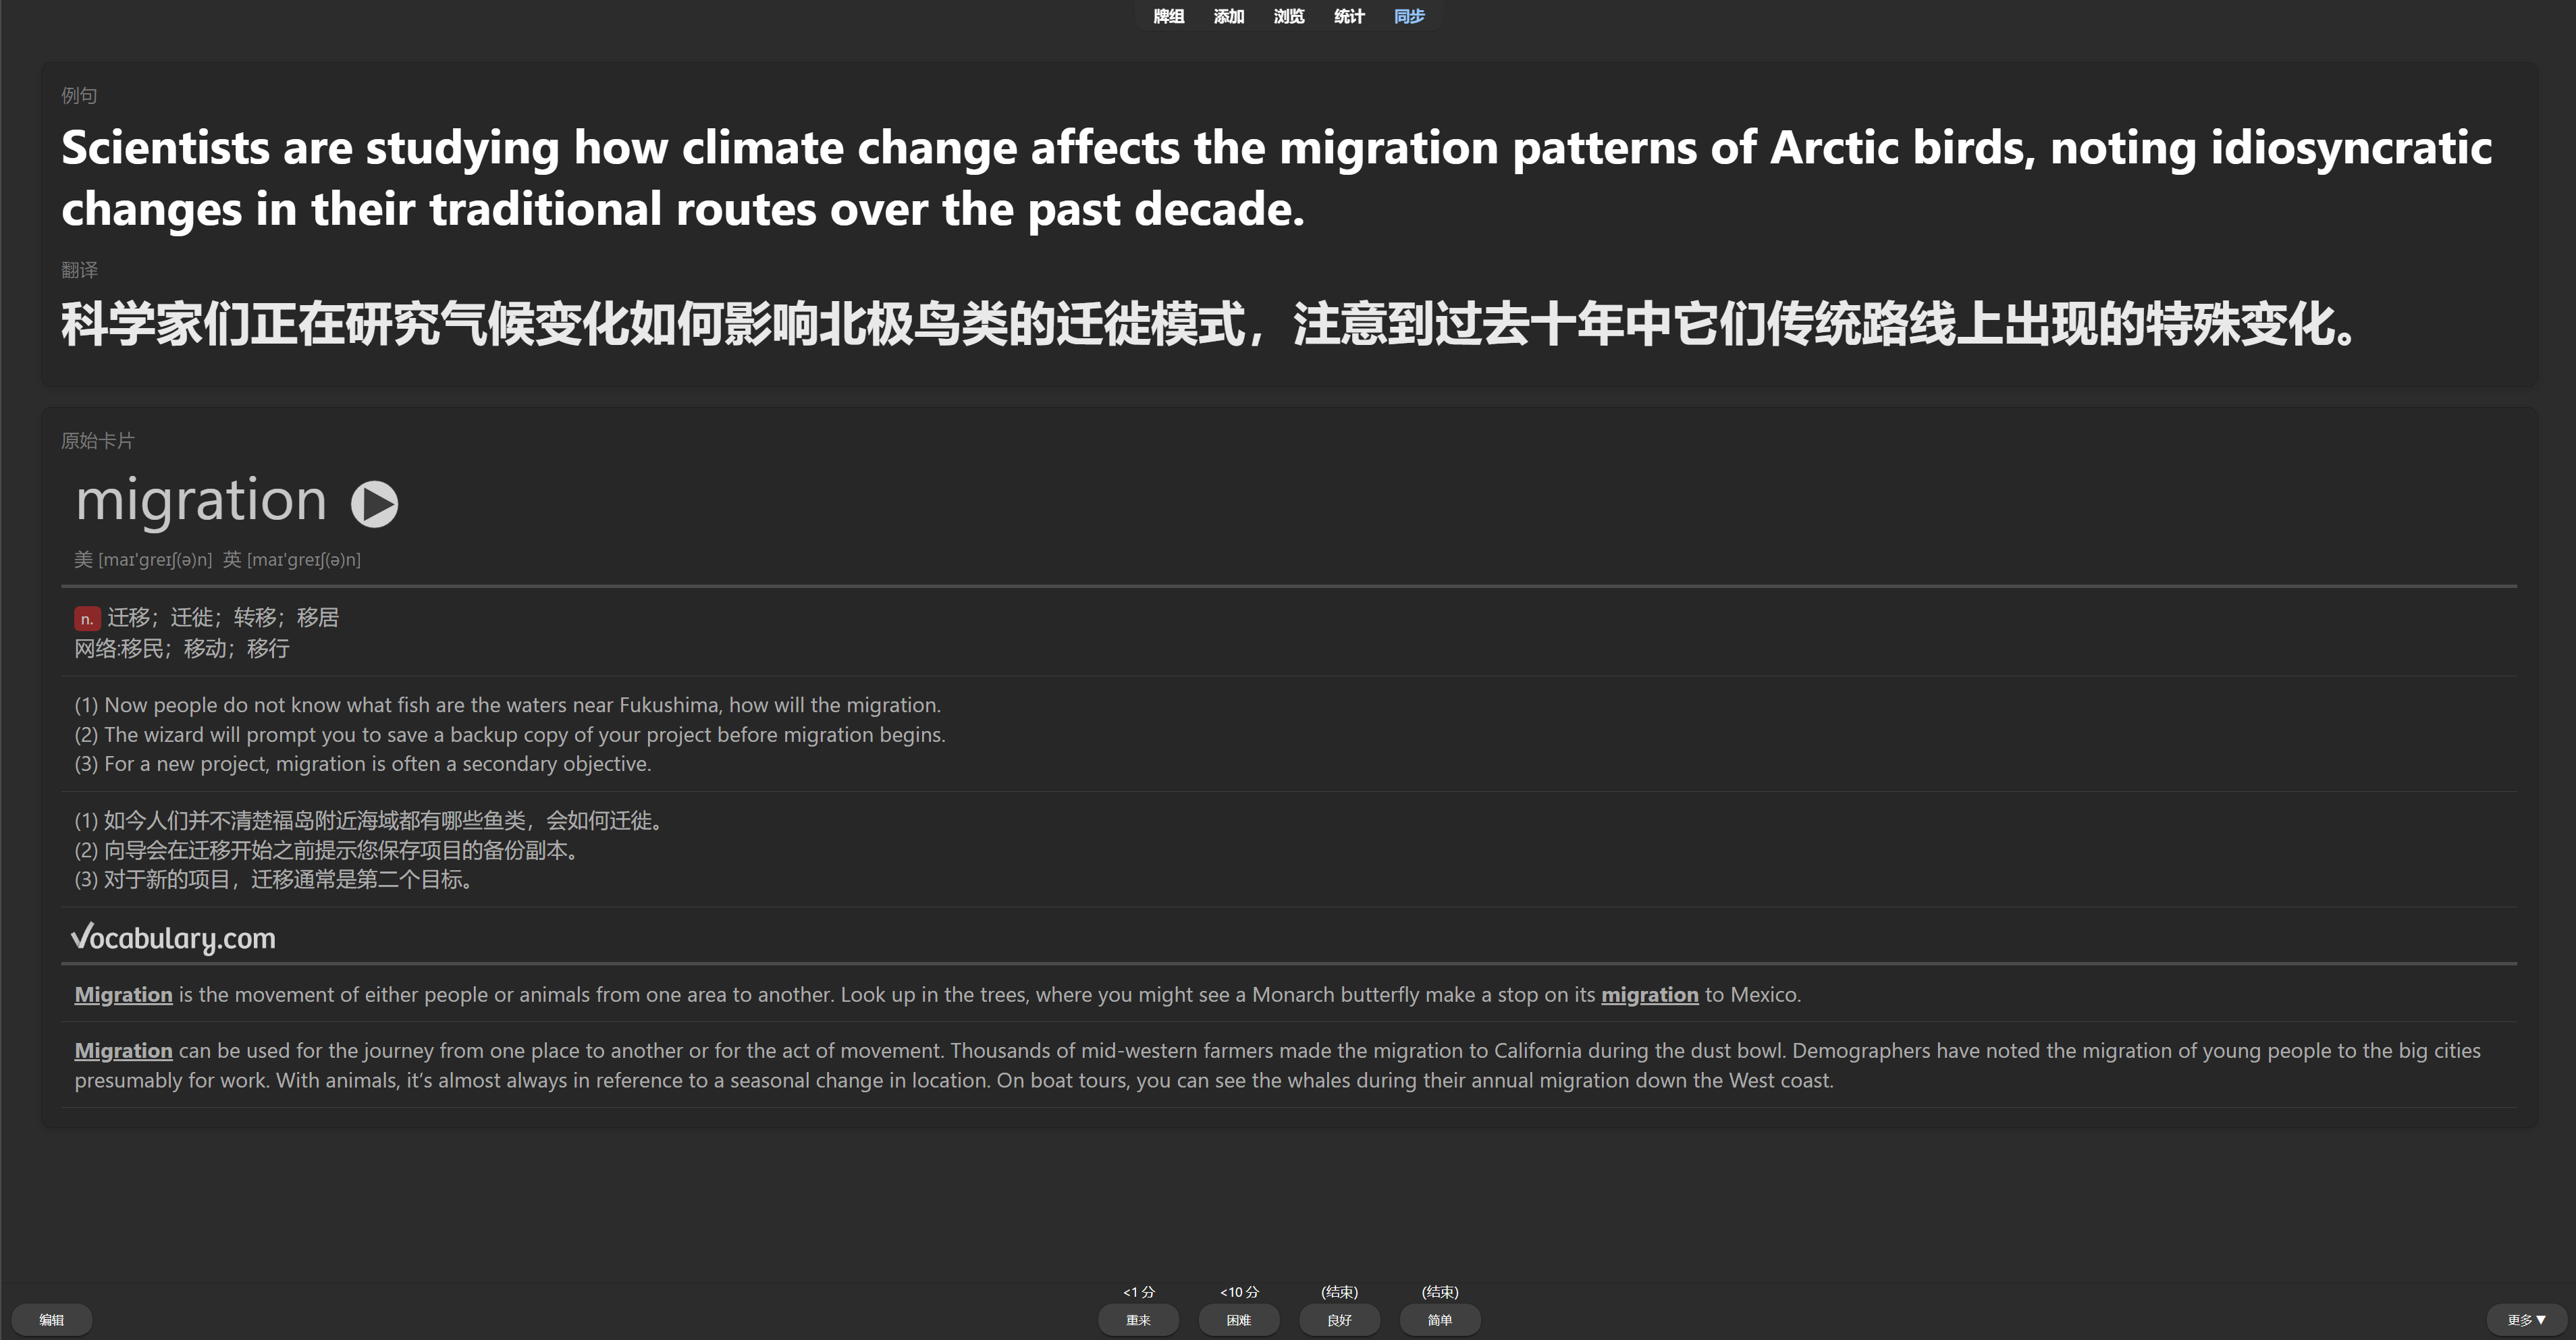Open the 添加 card screen
2576x1340 pixels.
point(1228,16)
